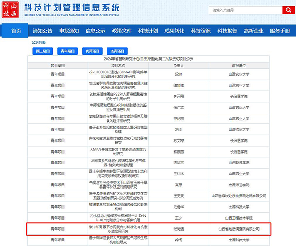
Task: Open the 通知公告 menu item
Action: pos(42,31)
